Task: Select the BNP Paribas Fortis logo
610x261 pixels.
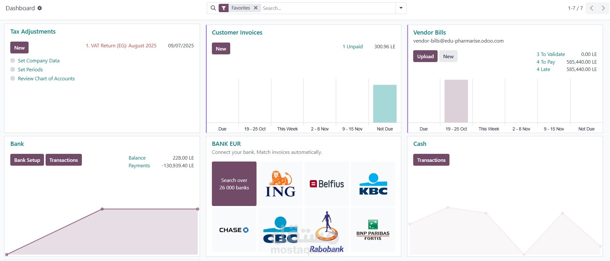Action: [373, 230]
